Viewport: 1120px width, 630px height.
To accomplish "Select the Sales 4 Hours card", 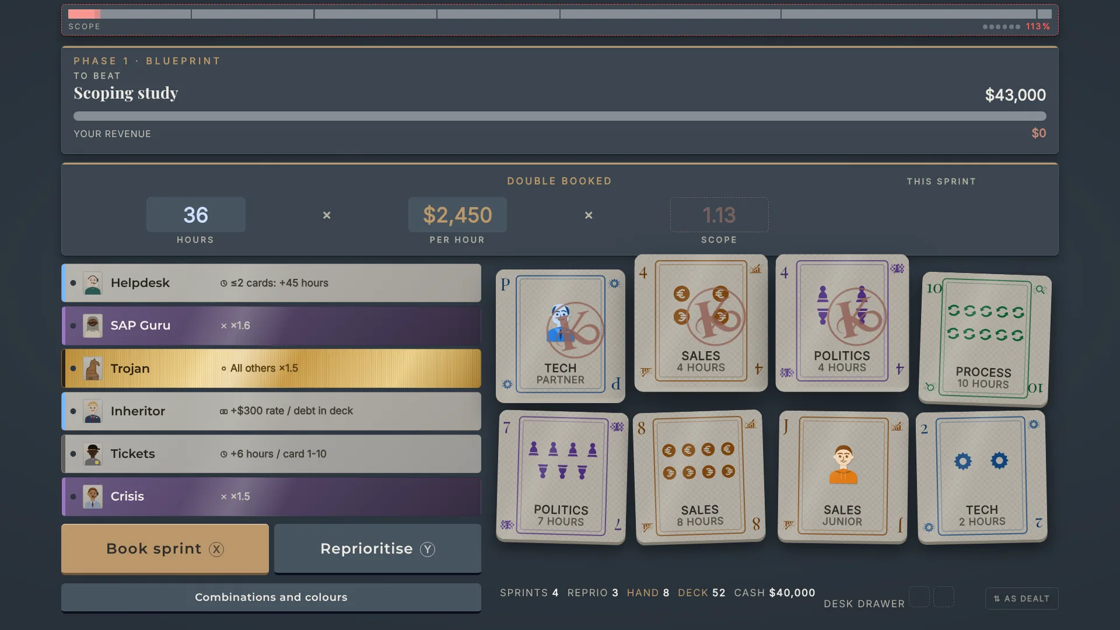I will pyautogui.click(x=701, y=323).
